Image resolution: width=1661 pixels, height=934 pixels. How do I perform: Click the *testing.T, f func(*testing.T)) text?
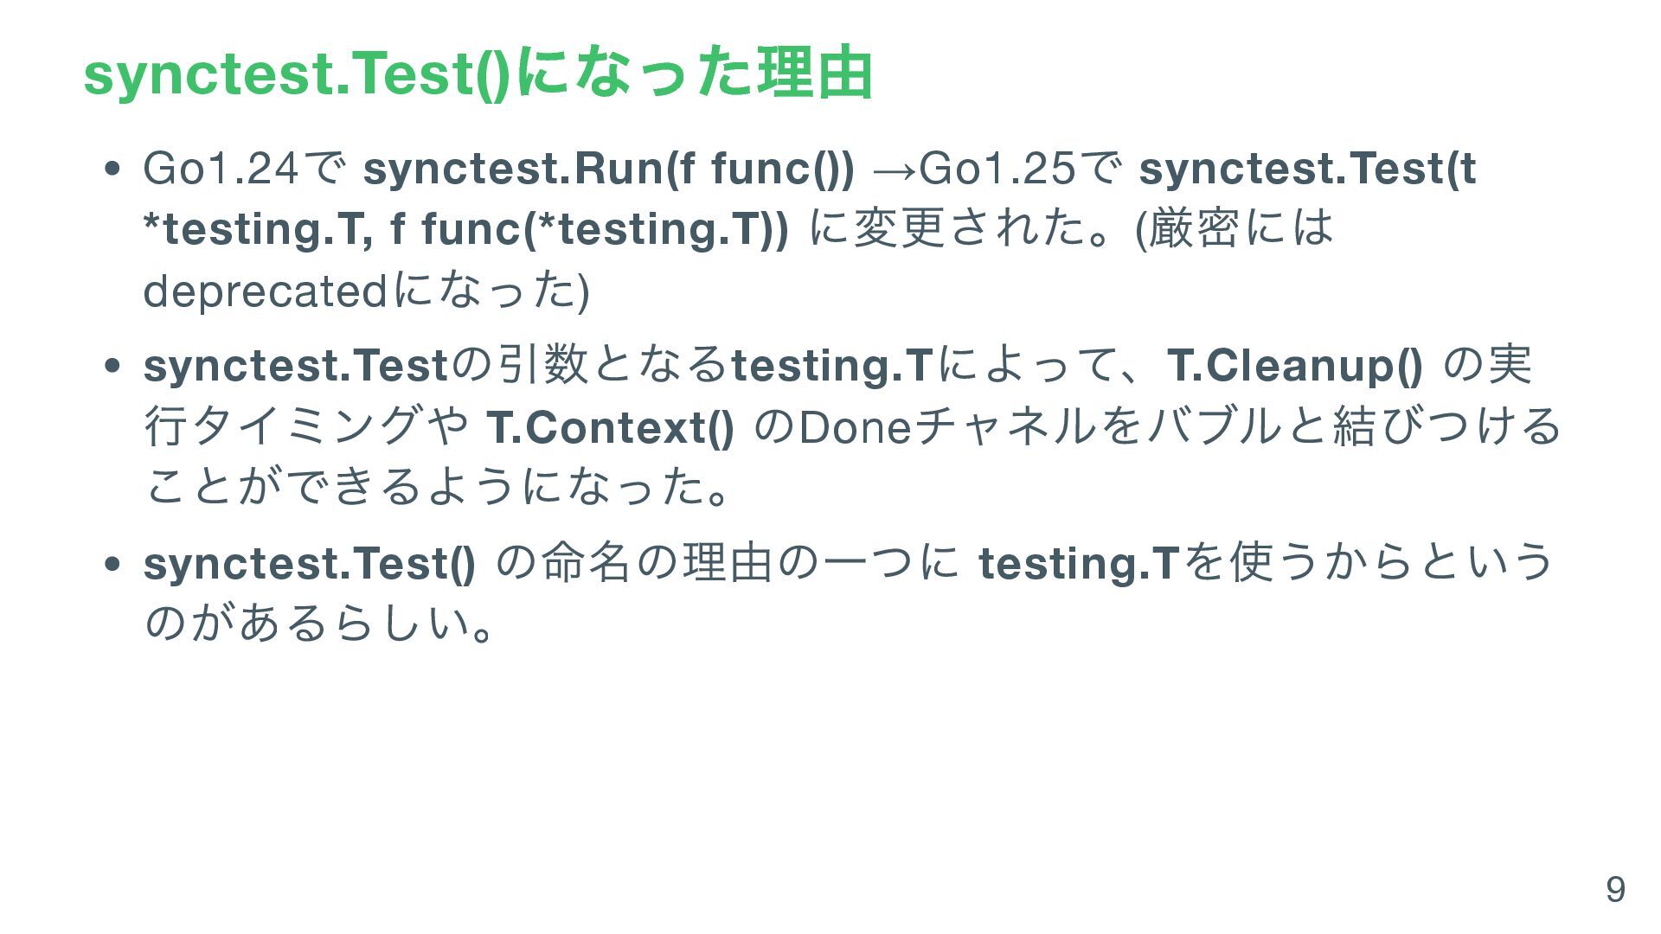pos(466,229)
